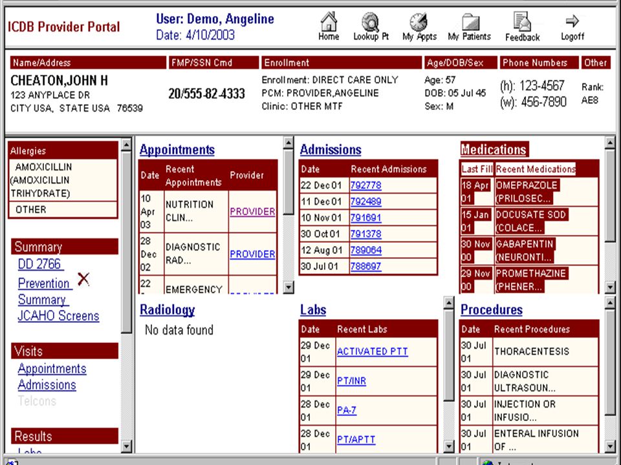Image resolution: width=621 pixels, height=465 pixels.
Task: Open Lookup Pt magnifier icon
Action: (370, 22)
